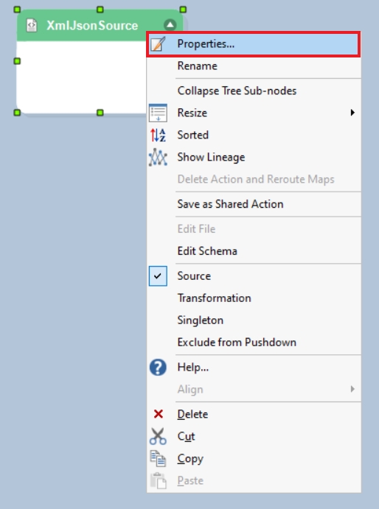Click the blue Help question mark icon
379x509 pixels.
(x=158, y=368)
